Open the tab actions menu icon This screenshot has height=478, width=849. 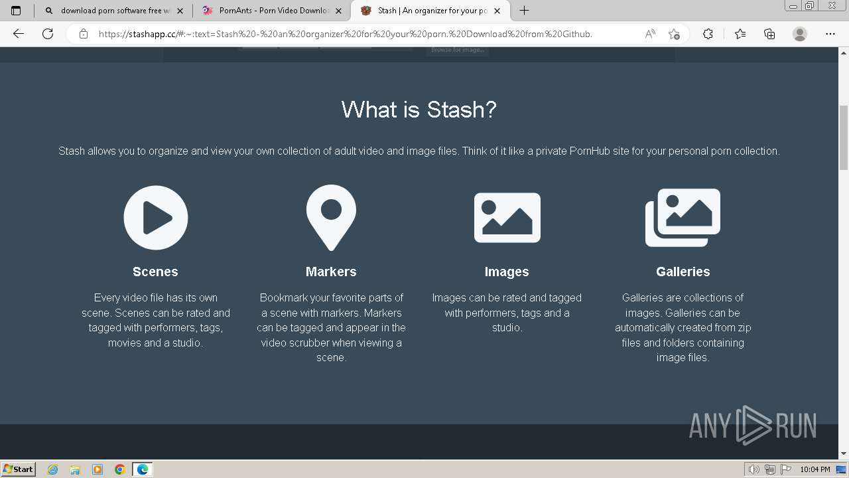click(16, 11)
